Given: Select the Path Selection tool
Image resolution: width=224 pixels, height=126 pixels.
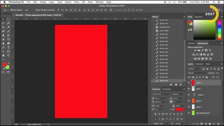Looking at the screenshot, I should pos(3,51).
